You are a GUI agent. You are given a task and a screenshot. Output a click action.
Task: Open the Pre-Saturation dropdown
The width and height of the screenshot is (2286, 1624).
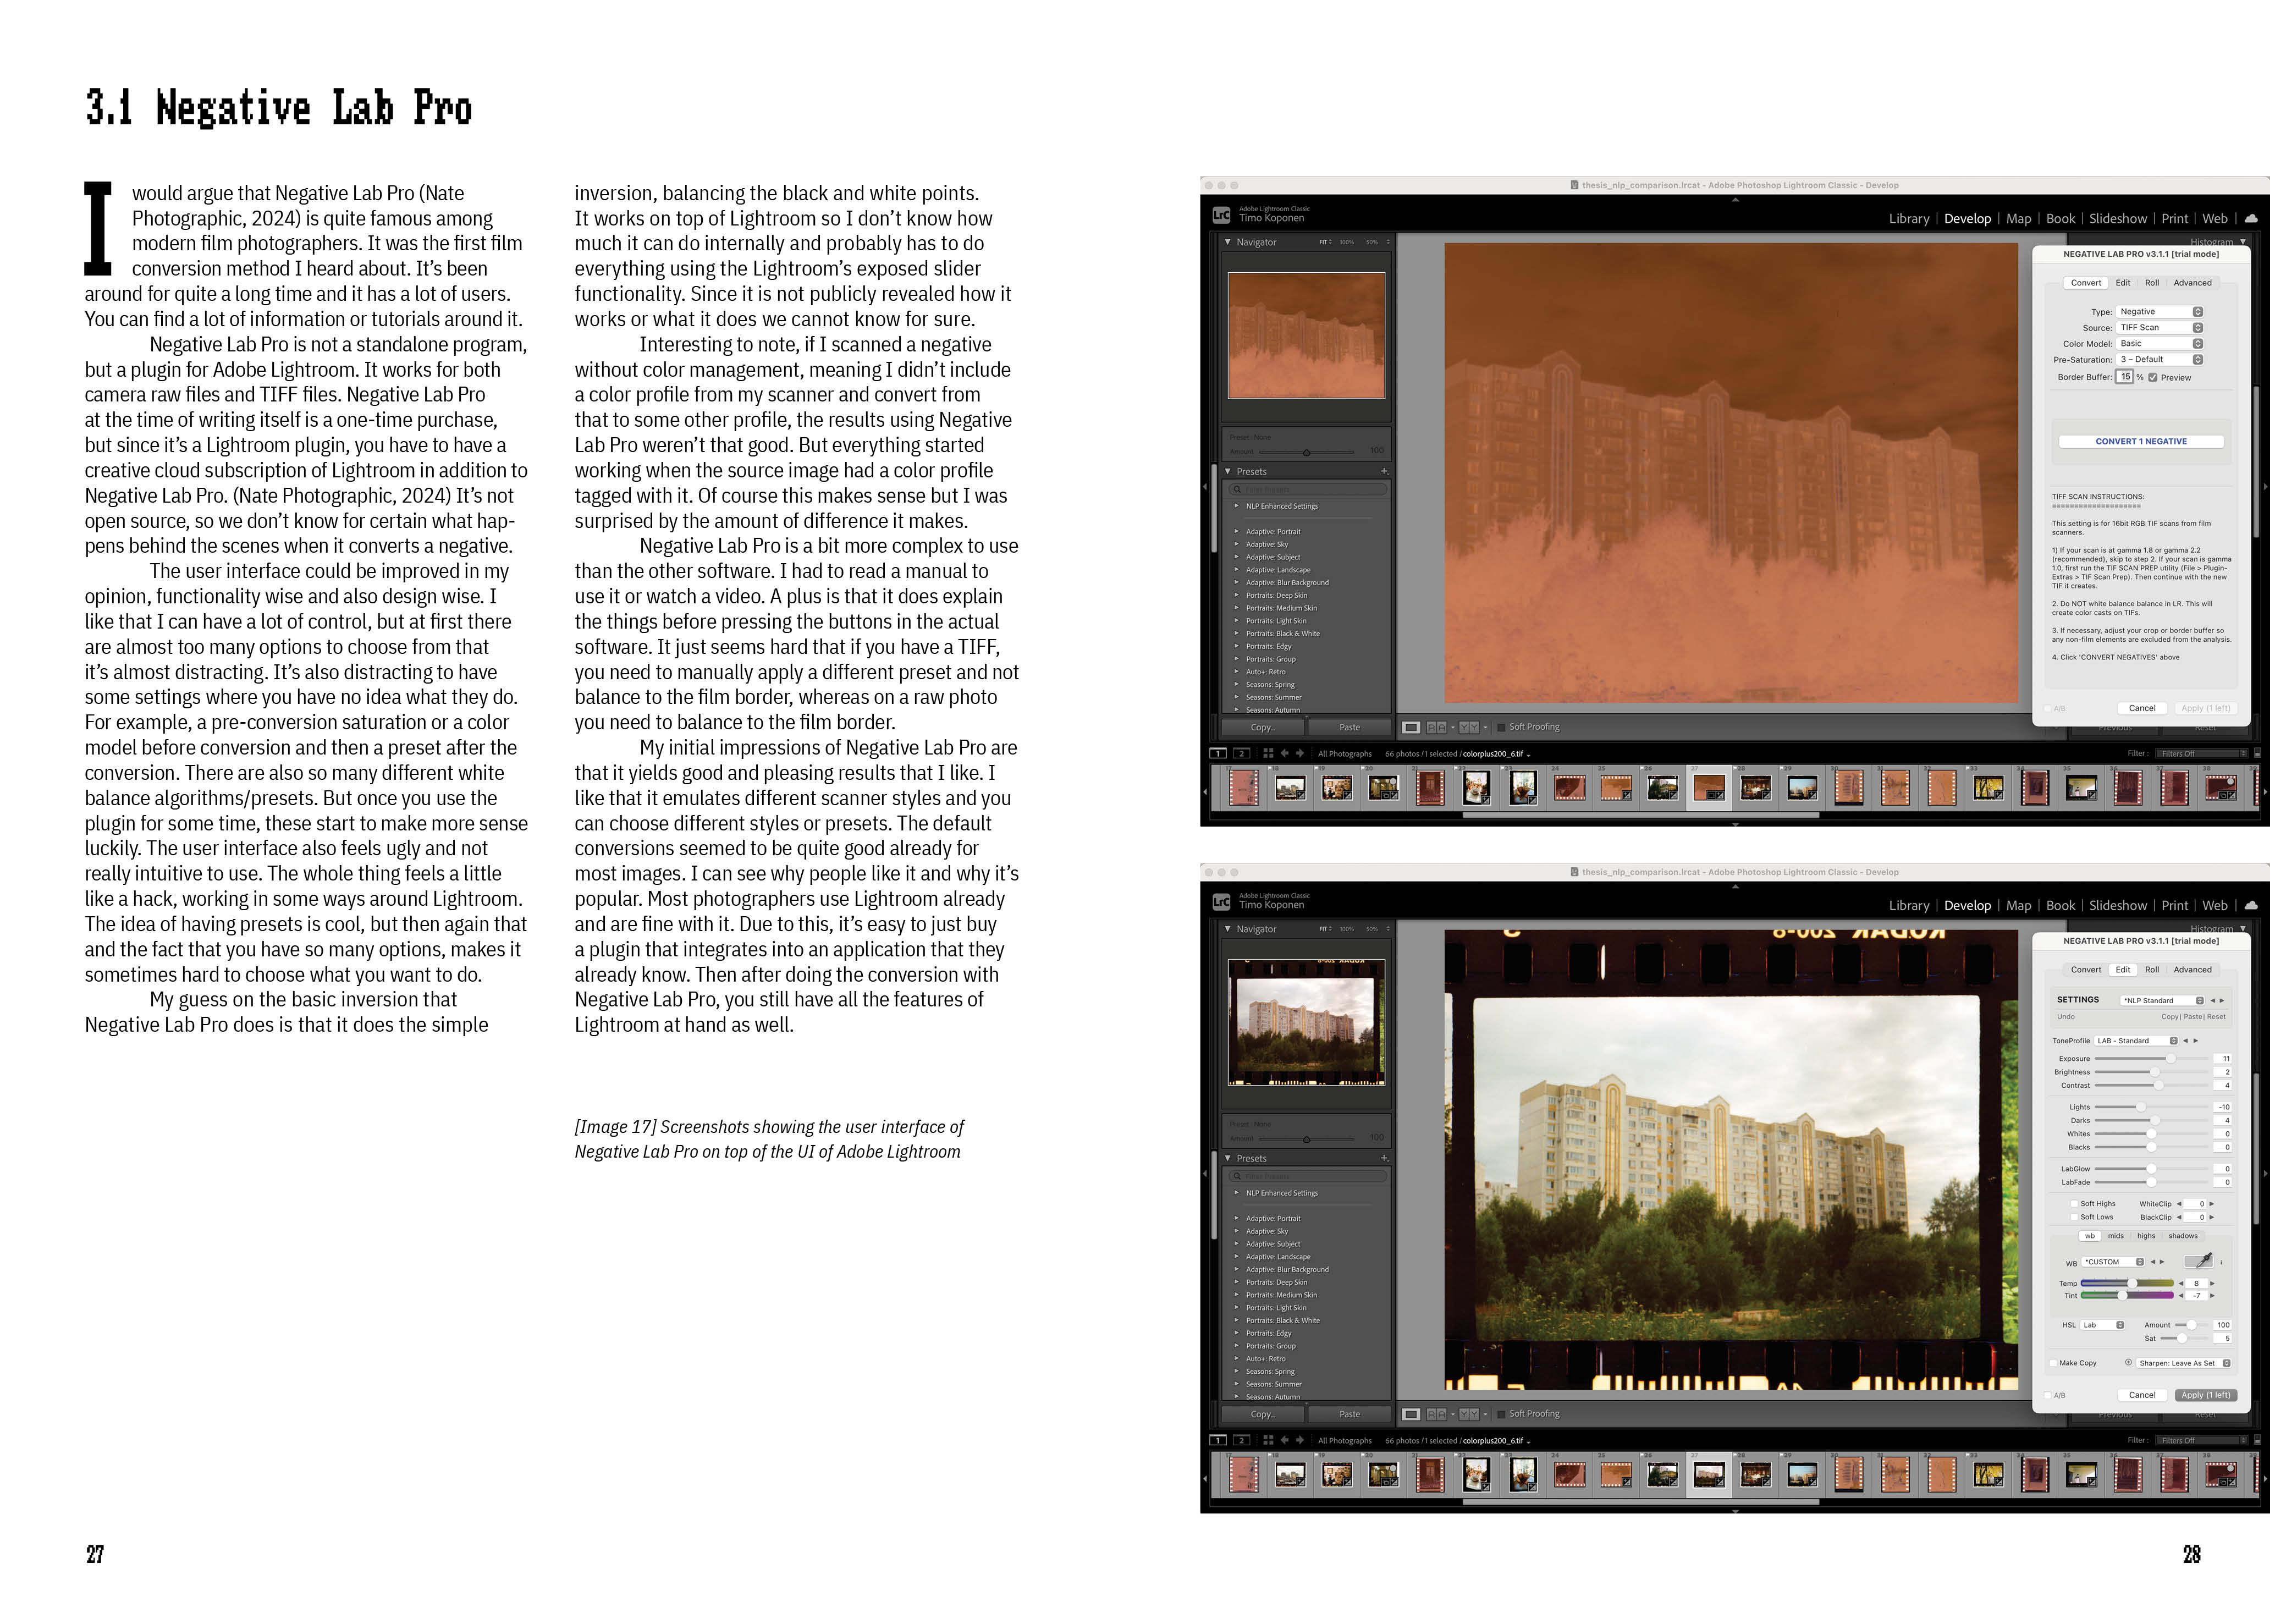[2160, 359]
